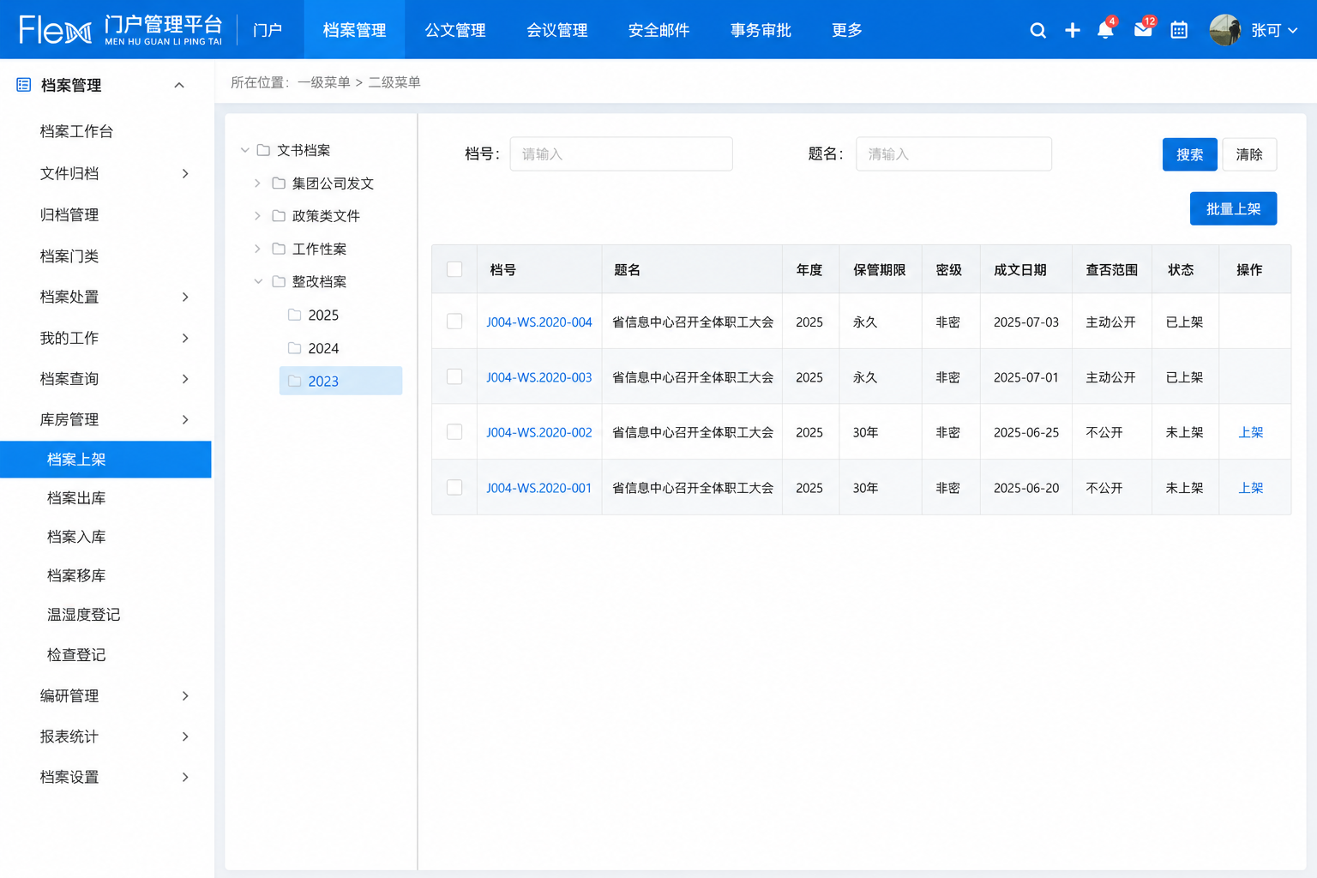Check the row for J004-WS.2020-004
The image size is (1317, 878).
[x=454, y=322]
